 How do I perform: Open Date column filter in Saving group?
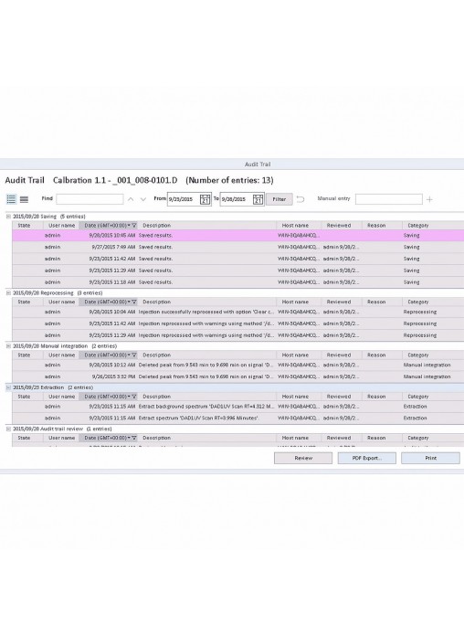134,226
